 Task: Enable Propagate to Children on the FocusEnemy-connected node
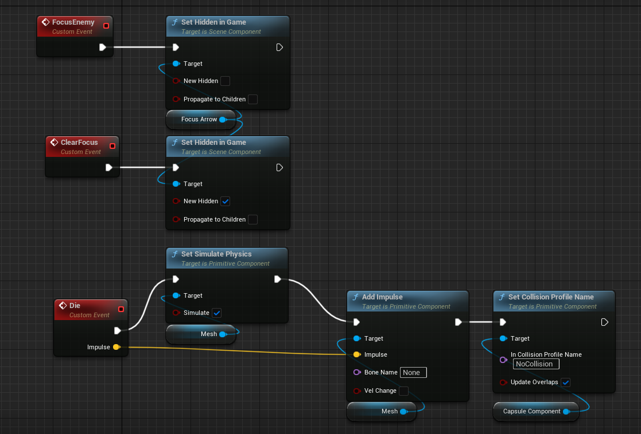253,99
